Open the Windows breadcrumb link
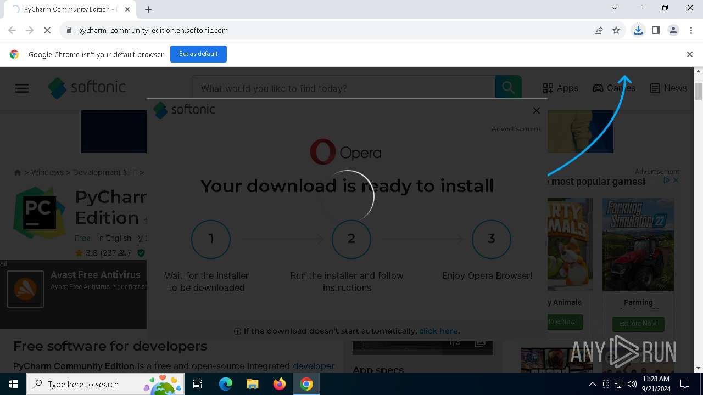 (x=47, y=172)
